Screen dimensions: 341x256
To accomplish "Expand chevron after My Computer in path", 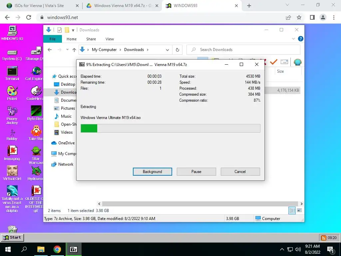I will [x=120, y=50].
